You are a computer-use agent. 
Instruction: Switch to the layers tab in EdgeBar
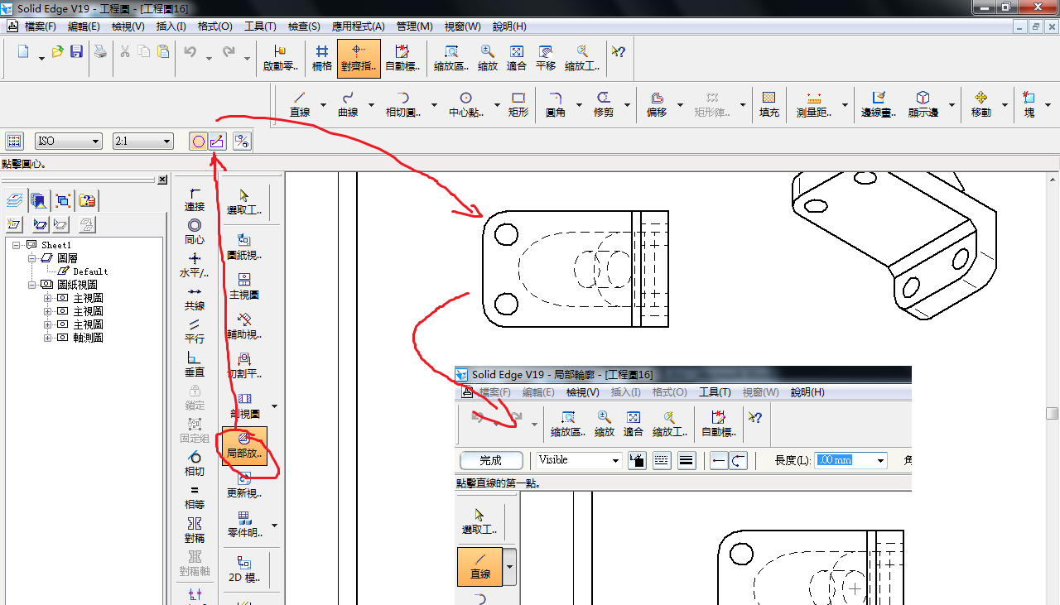14,199
